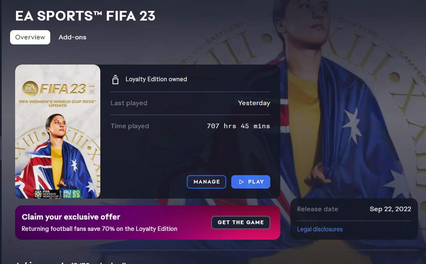Click the Sep 22, 2022 release date
The width and height of the screenshot is (426, 264).
coord(390,209)
